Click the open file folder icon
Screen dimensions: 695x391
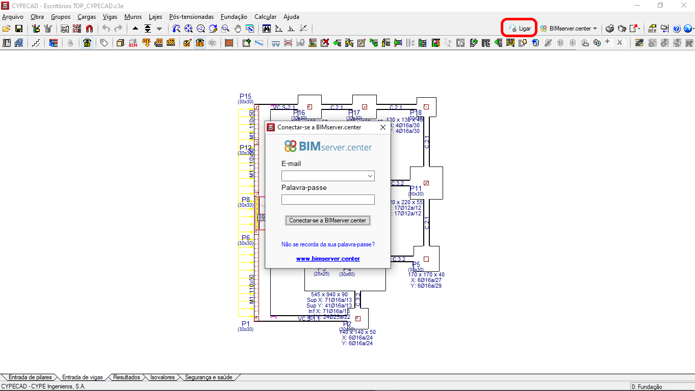coord(7,29)
